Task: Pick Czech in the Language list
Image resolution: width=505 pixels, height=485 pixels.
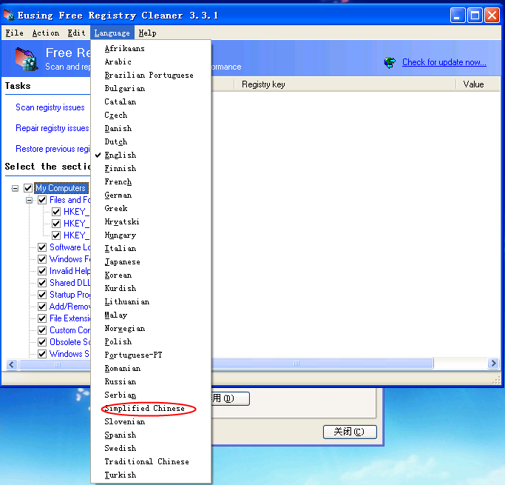Action: pos(151,115)
